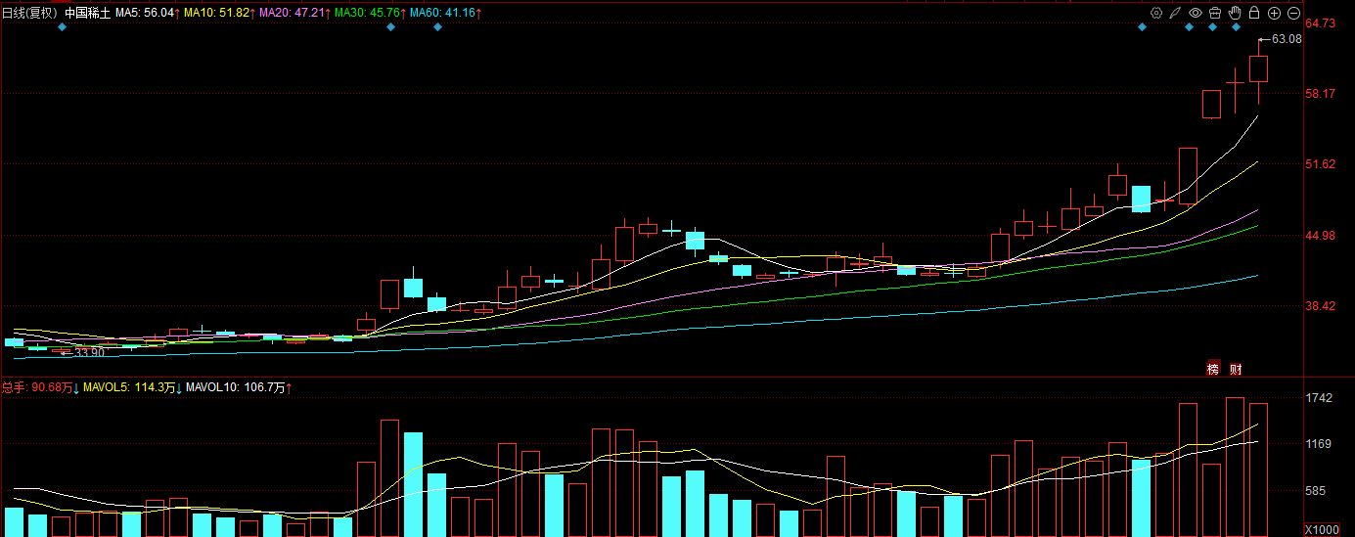This screenshot has height=537, width=1355.
Task: Click diamond marker below the toolbox icon
Action: 1212,27
